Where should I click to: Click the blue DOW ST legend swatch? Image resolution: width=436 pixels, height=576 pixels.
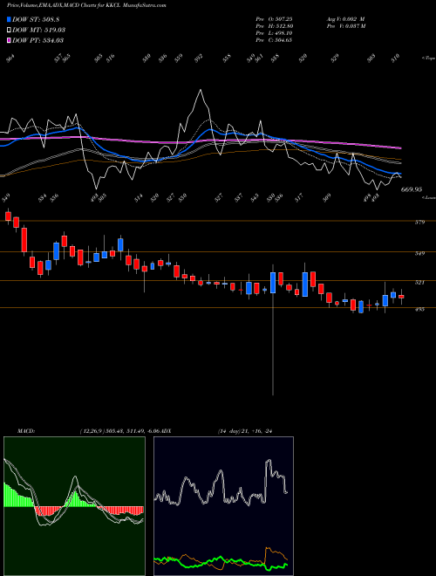pos(10,19)
